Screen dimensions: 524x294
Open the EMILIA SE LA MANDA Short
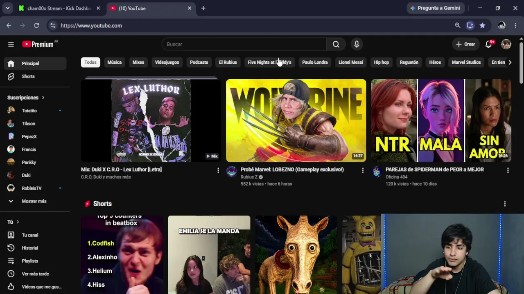(209, 255)
